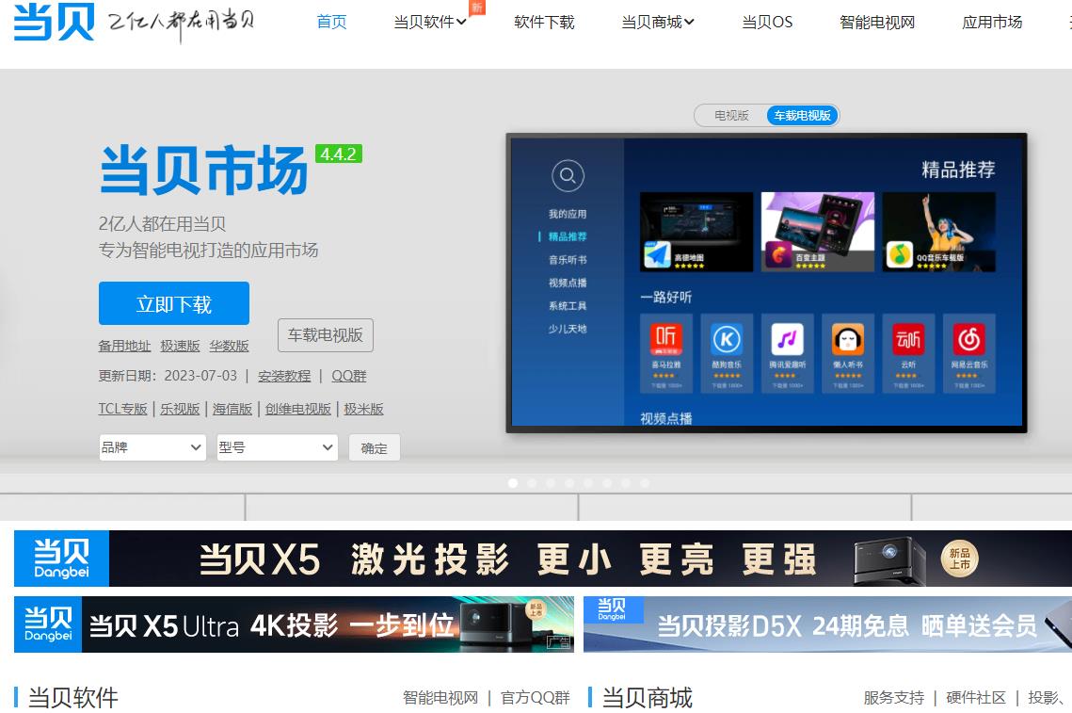Screen dimensions: 1072x713
Task: Open 服务支持 link
Action: tap(893, 698)
